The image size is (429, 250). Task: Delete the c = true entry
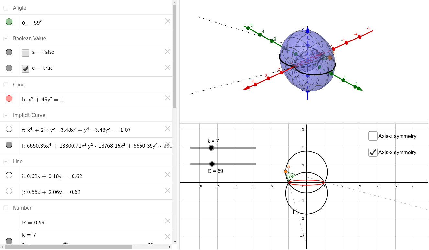(x=168, y=67)
